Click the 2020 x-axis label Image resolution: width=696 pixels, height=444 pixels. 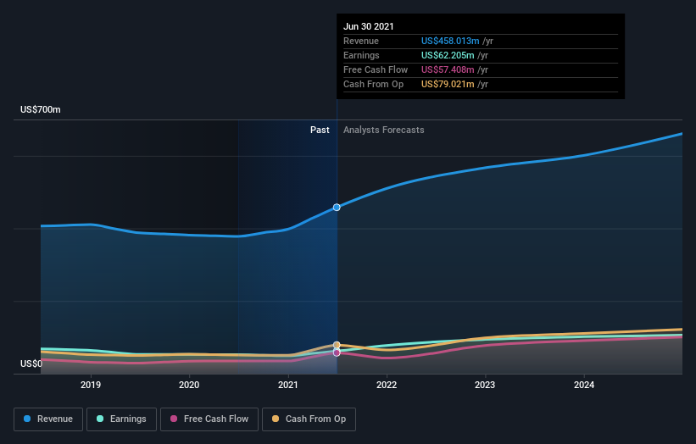189,385
